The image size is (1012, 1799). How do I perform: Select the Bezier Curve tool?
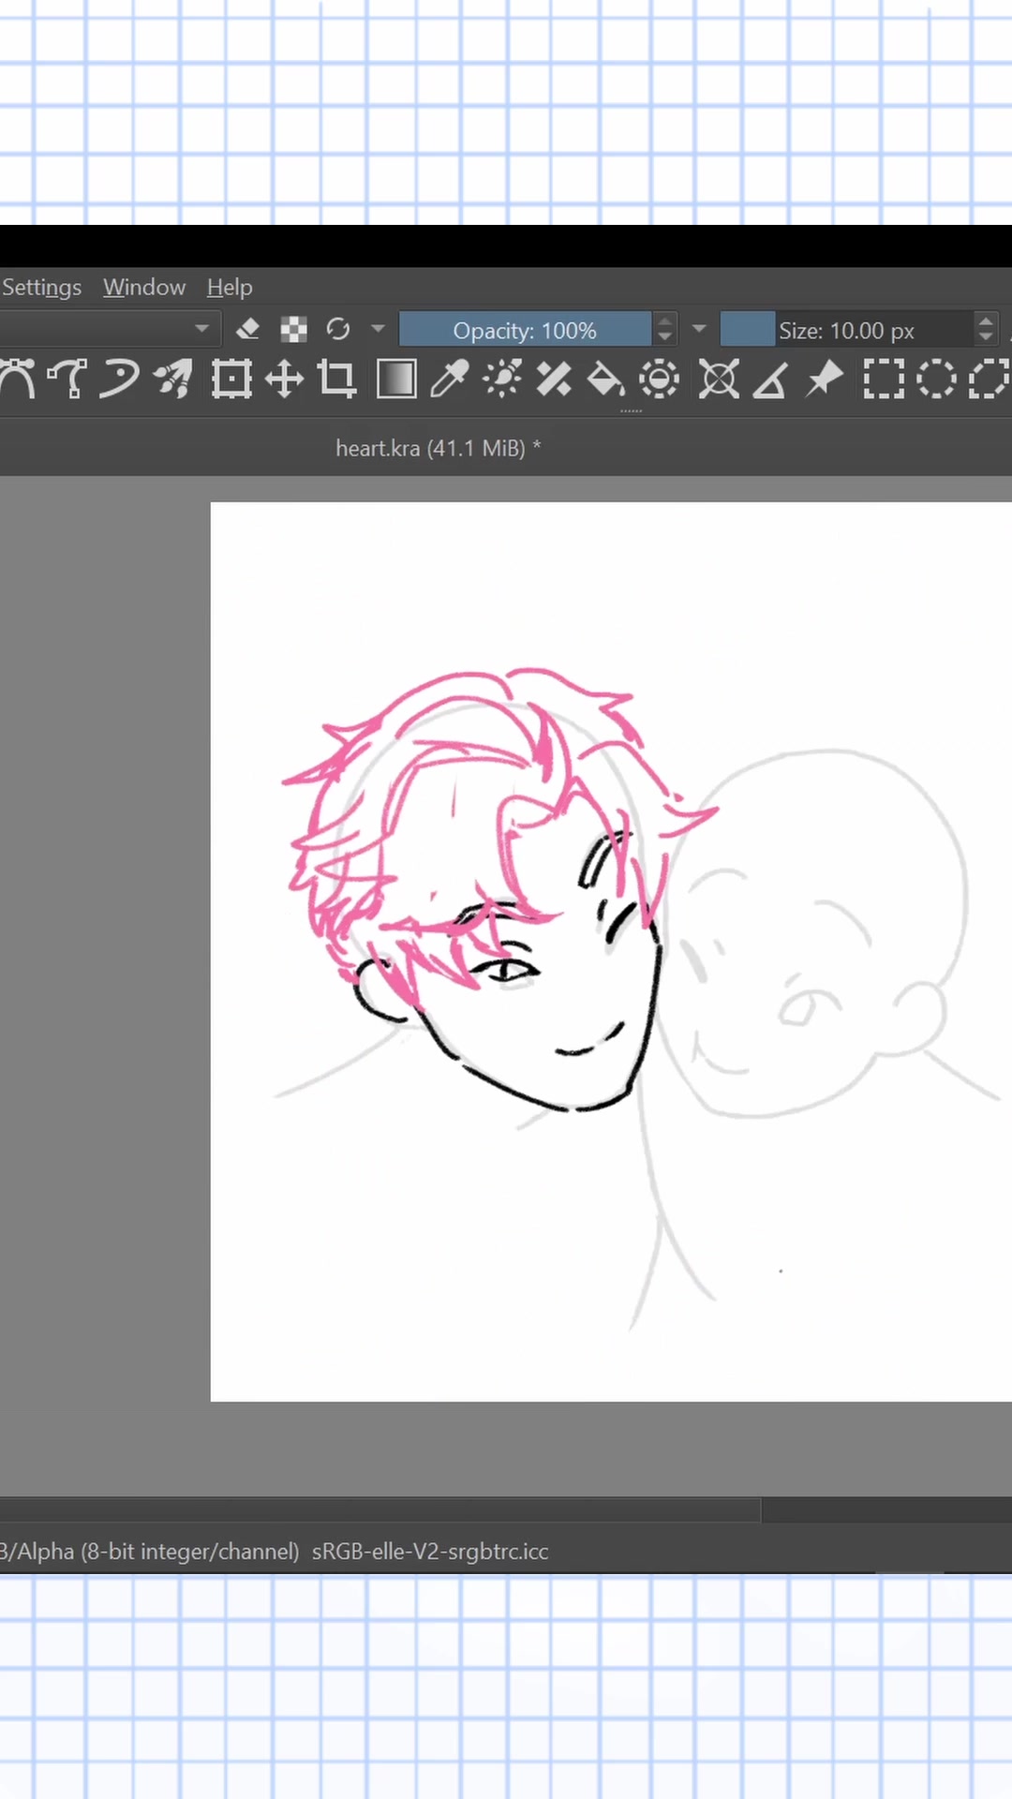[18, 379]
